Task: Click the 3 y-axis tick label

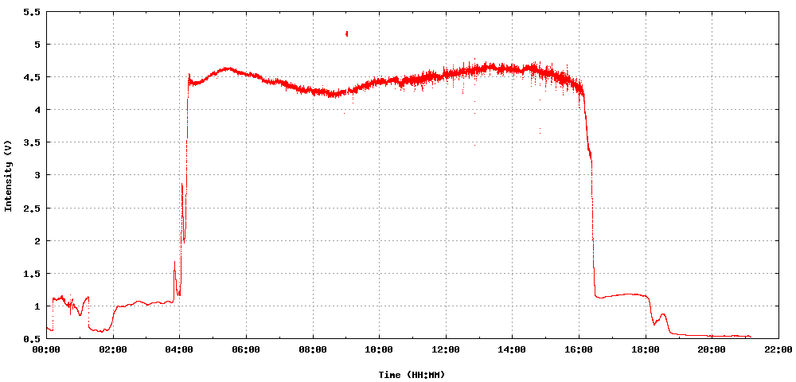Action: pos(37,175)
